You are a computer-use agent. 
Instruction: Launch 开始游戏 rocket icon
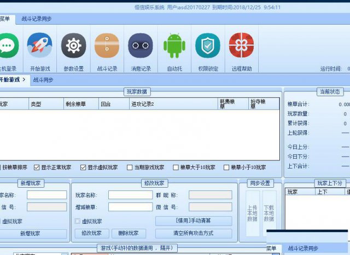point(40,45)
